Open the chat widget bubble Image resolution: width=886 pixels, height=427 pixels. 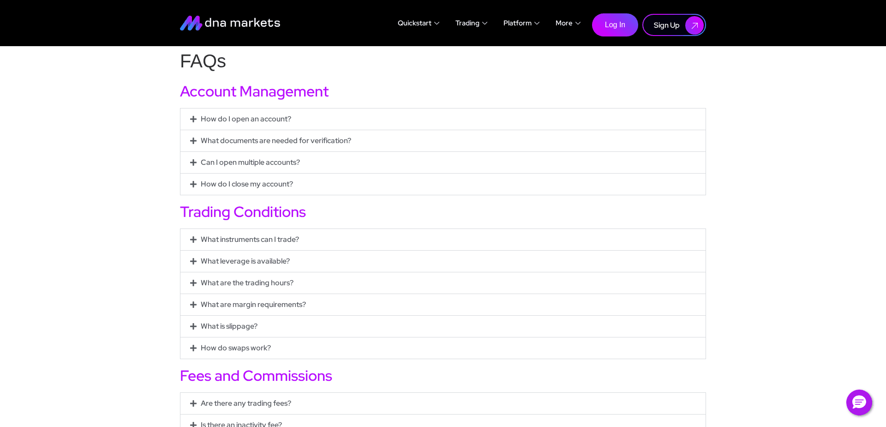(859, 403)
